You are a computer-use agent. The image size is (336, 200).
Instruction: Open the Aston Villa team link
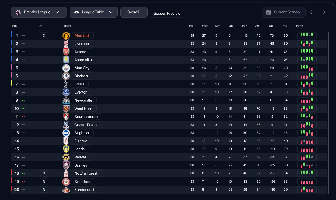coord(83,60)
